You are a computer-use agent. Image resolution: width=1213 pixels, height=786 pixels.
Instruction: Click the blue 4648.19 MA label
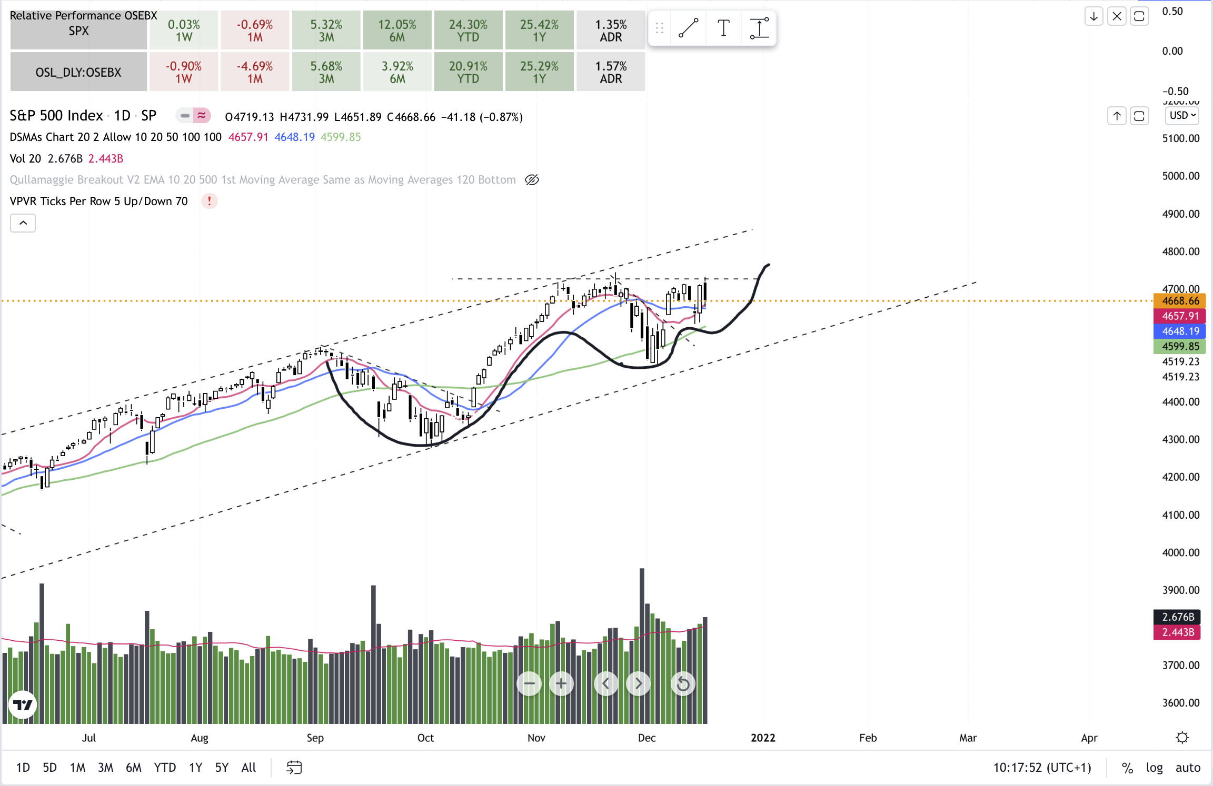pos(1180,331)
